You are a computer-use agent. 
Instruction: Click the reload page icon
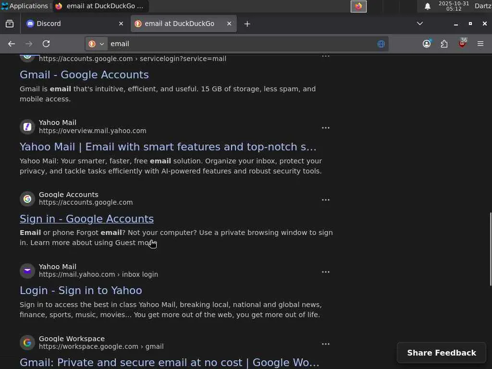[46, 44]
